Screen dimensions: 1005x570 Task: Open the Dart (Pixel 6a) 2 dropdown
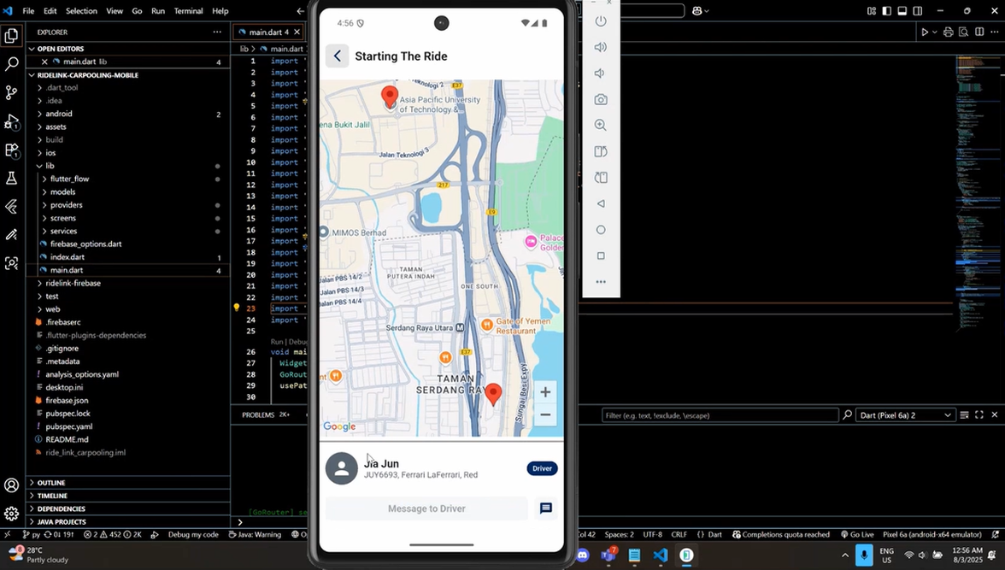(906, 415)
